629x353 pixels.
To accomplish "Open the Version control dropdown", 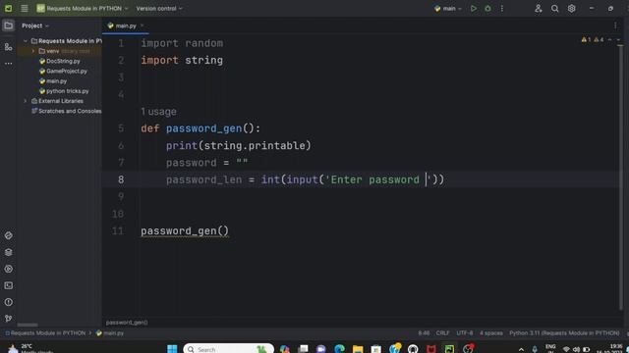I will [x=159, y=9].
